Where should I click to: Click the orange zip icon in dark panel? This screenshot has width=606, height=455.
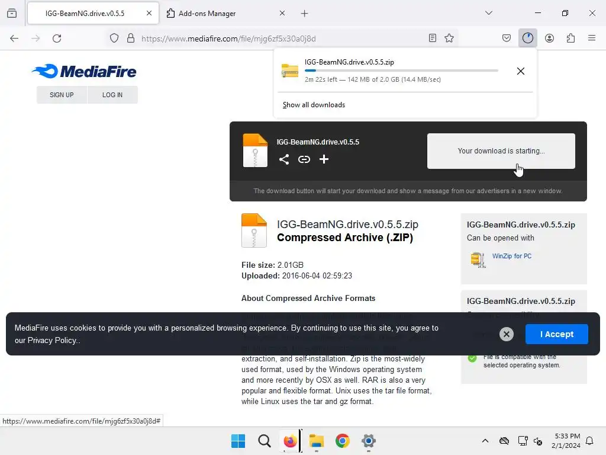255,150
